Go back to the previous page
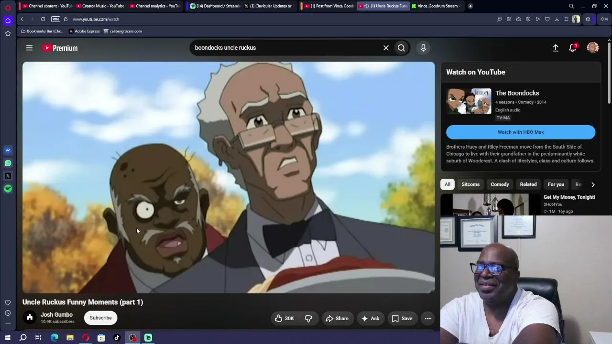The height and width of the screenshot is (344, 612). pyautogui.click(x=22, y=19)
